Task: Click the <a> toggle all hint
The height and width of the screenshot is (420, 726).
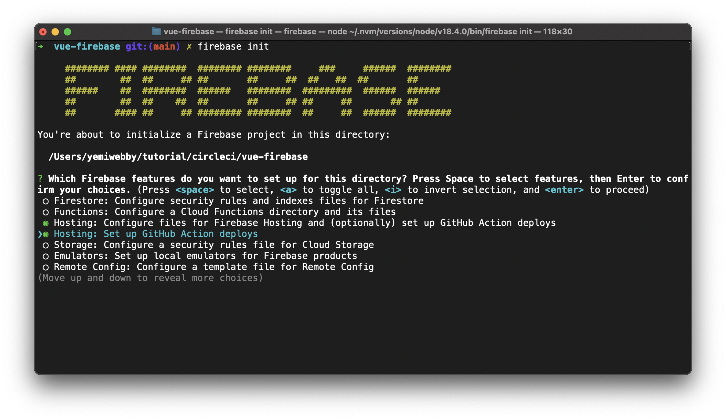Action: [x=288, y=190]
